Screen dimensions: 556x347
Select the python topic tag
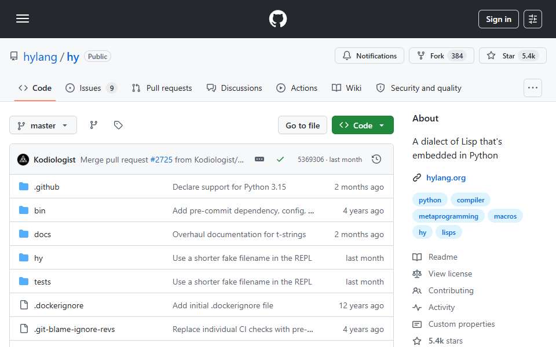point(430,200)
